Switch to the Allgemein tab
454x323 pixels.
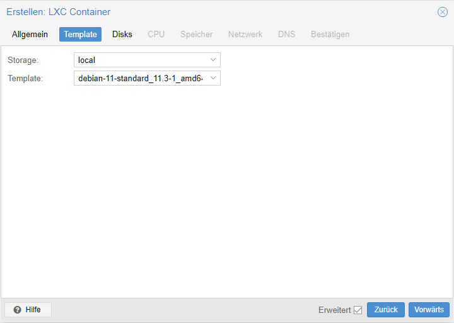tap(30, 34)
